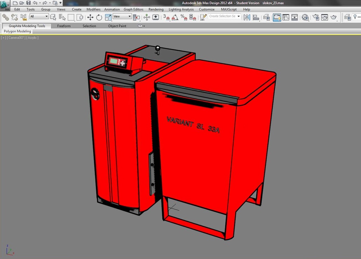Expand the Undo history dropdown arrow
The image size is (361, 259).
[40, 3]
